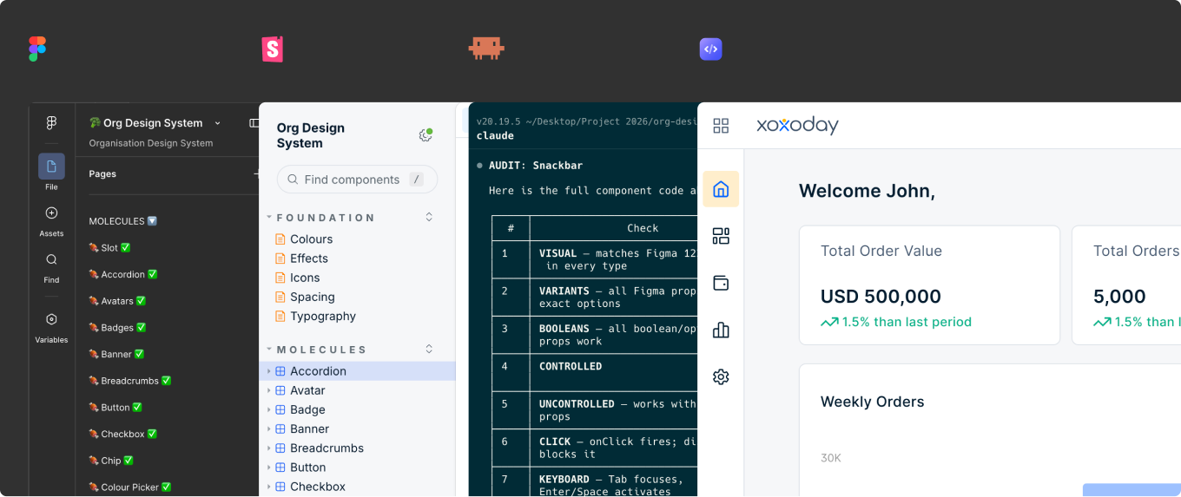Click Colours document icon in Storybook
Viewport: 1181px width, 497px height.
pos(280,239)
